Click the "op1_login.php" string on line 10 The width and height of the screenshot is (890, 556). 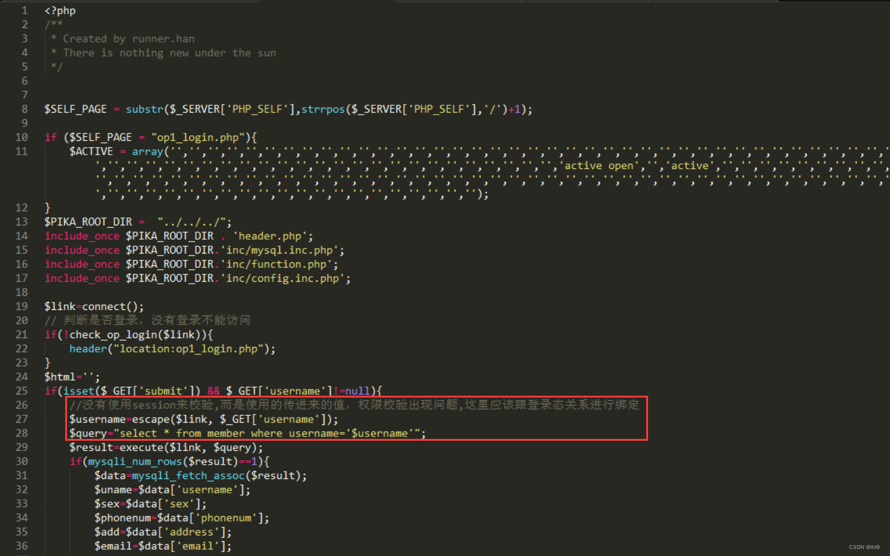pos(197,137)
